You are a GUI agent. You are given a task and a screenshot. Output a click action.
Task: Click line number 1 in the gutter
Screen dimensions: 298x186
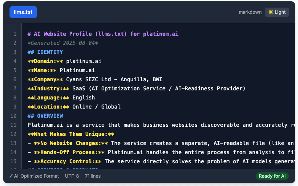click(15, 34)
